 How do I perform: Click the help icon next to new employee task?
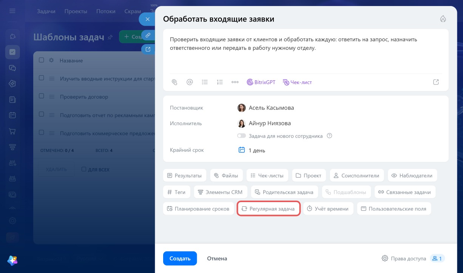tap(329, 136)
